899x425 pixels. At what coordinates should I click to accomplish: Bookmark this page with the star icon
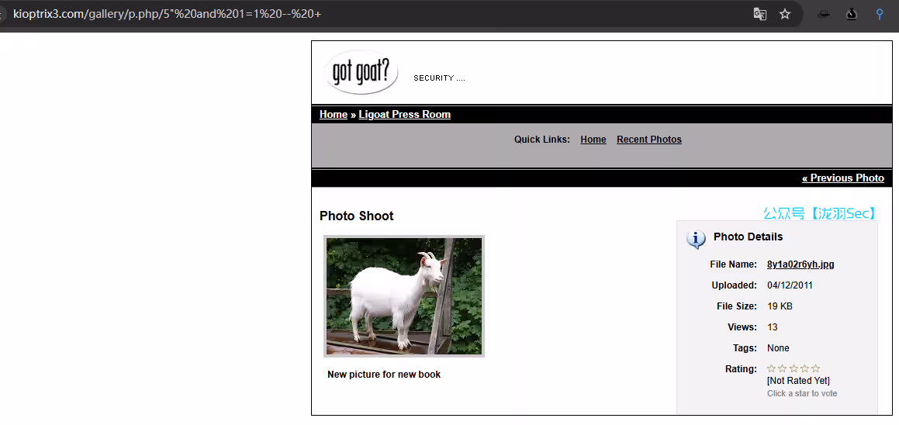[x=785, y=14]
